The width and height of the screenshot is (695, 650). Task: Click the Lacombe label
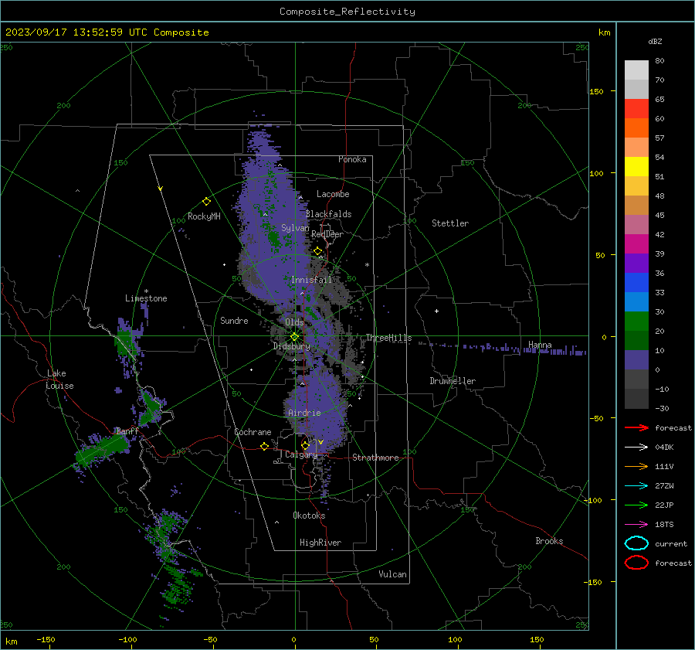(333, 194)
